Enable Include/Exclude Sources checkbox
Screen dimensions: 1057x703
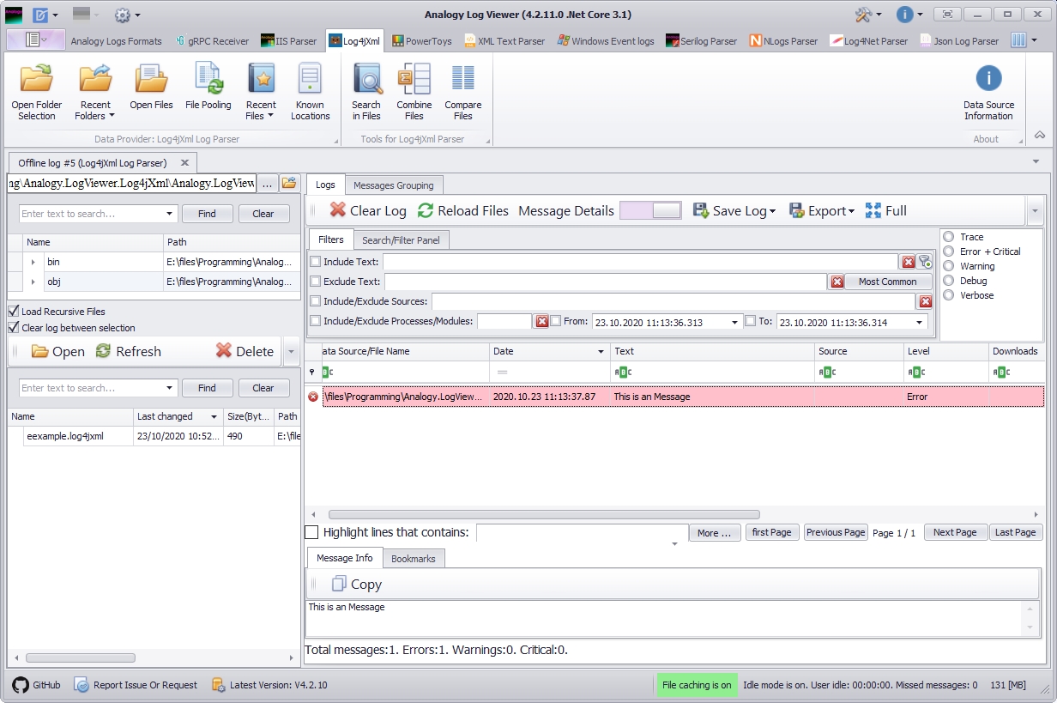tap(315, 301)
